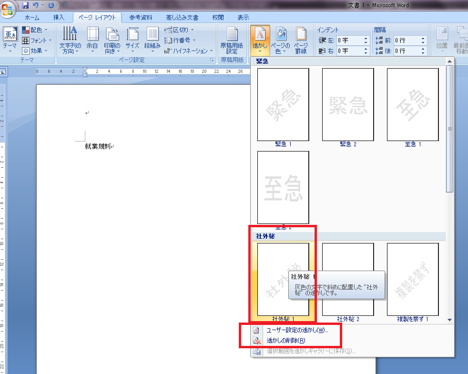468x374 pixels.
Task: Click the Office button orb
Action: click(8, 10)
